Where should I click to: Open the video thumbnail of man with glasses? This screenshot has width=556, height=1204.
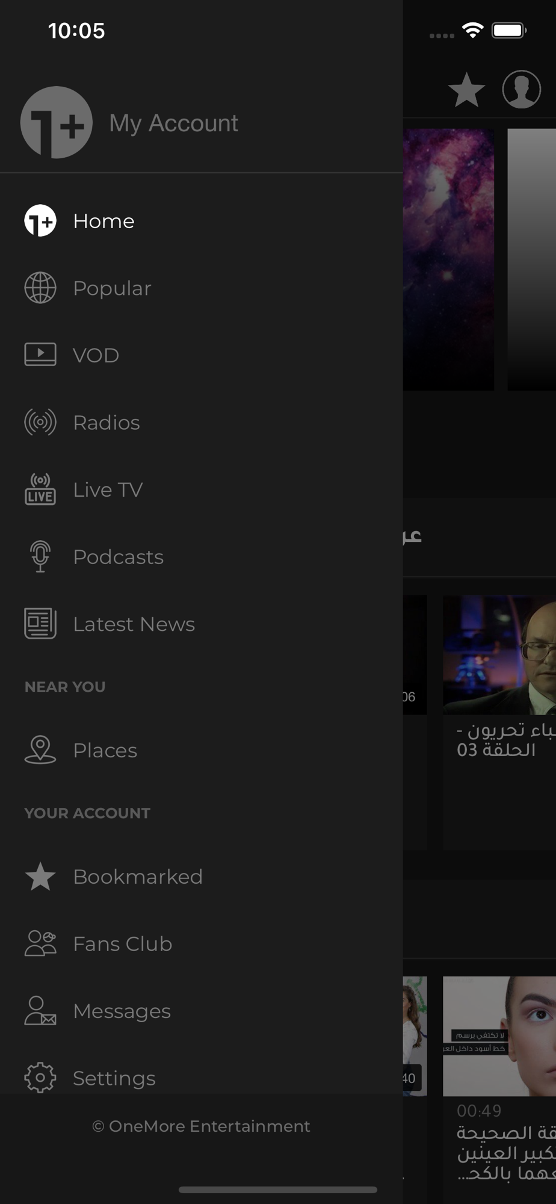click(499, 655)
